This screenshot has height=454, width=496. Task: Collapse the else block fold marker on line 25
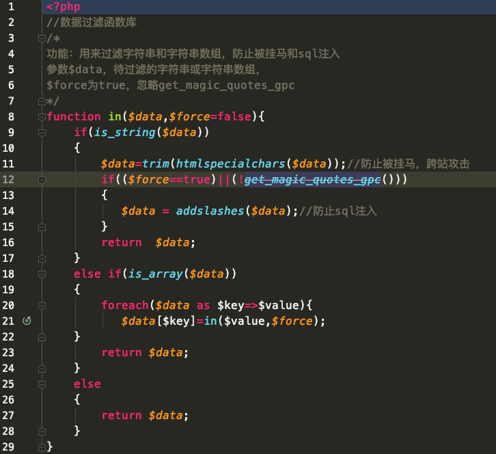point(42,384)
